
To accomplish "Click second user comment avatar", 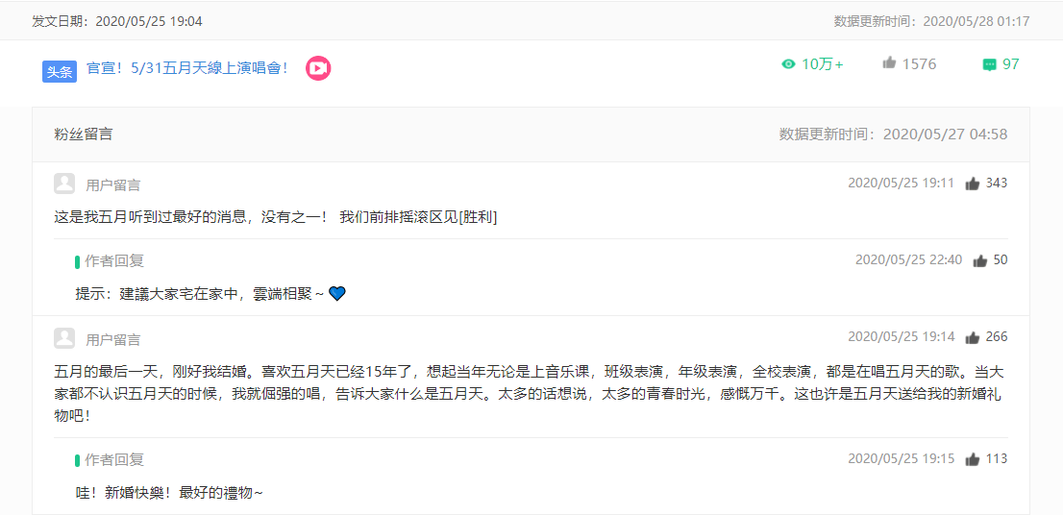I will click(x=64, y=338).
